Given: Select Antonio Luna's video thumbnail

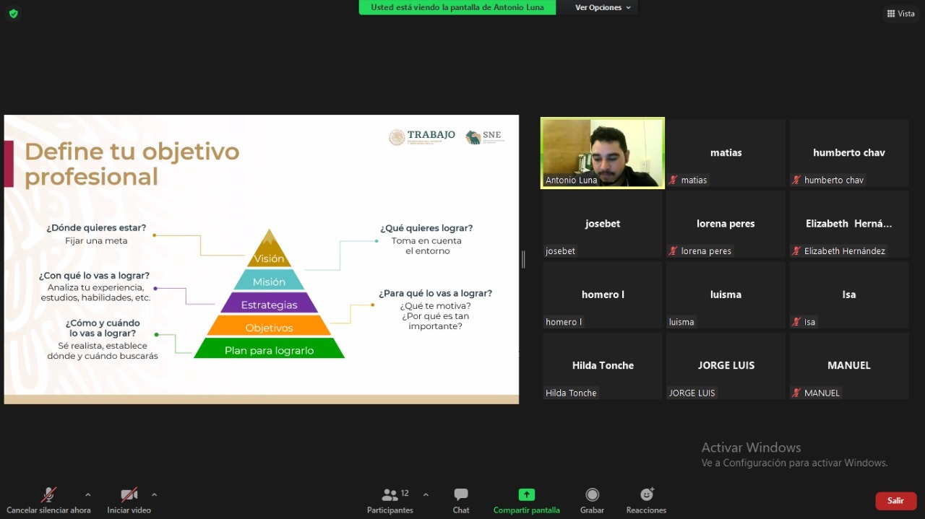Looking at the screenshot, I should tap(602, 153).
